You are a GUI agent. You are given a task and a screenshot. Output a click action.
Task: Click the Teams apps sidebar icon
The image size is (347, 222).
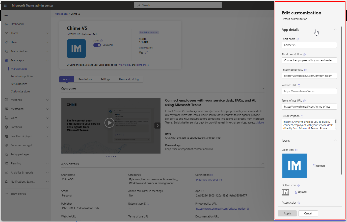coord(6,60)
